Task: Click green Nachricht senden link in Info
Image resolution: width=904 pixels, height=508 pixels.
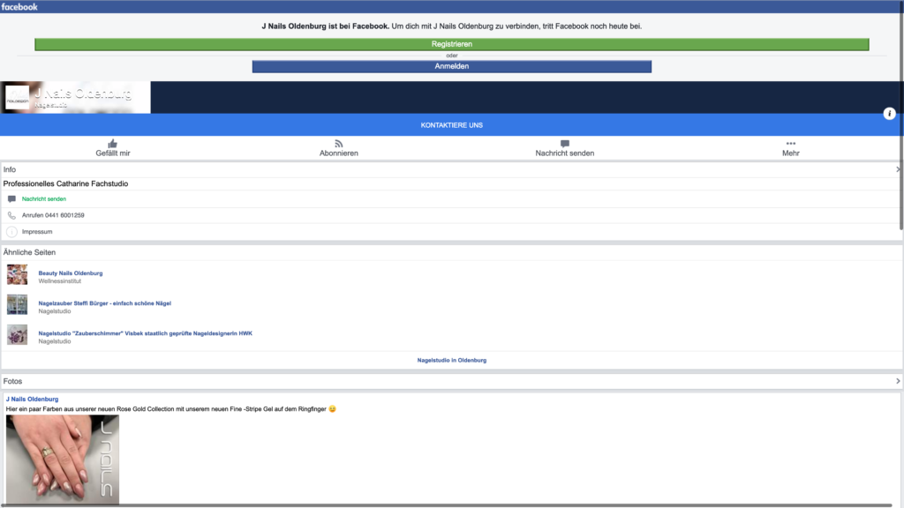Action: 44,198
